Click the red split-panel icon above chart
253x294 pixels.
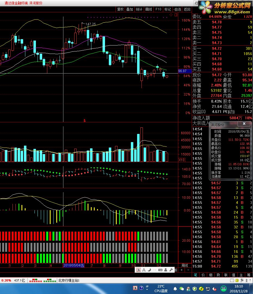click(x=176, y=15)
